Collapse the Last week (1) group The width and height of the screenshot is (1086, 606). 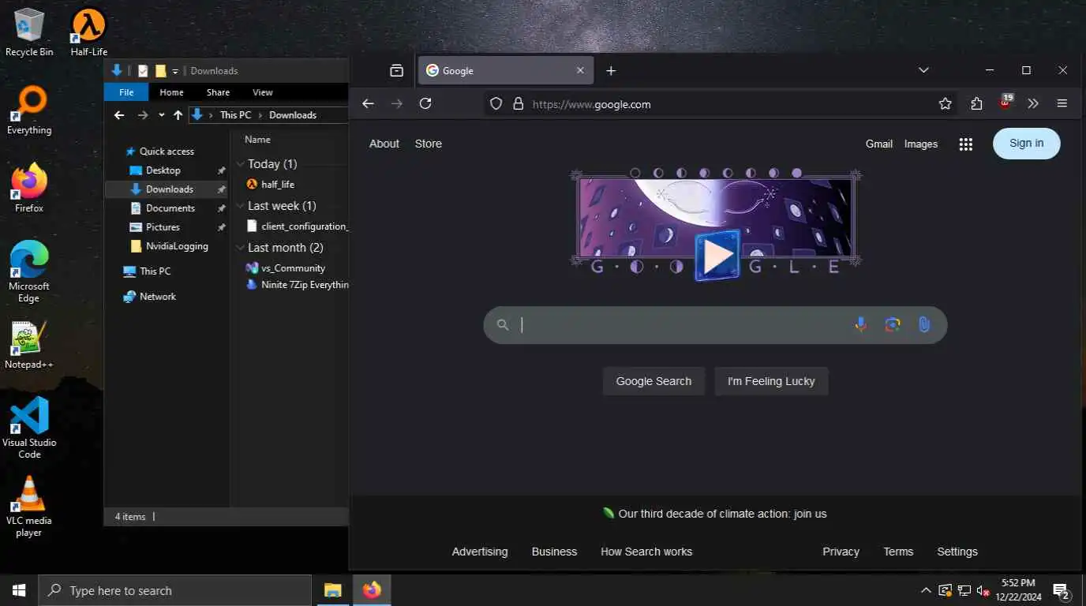241,206
